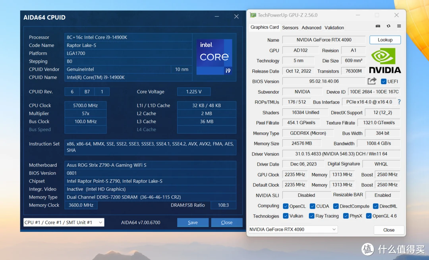The image size is (429, 260).
Task: Click the BIOS export share icon
Action: [372, 81]
